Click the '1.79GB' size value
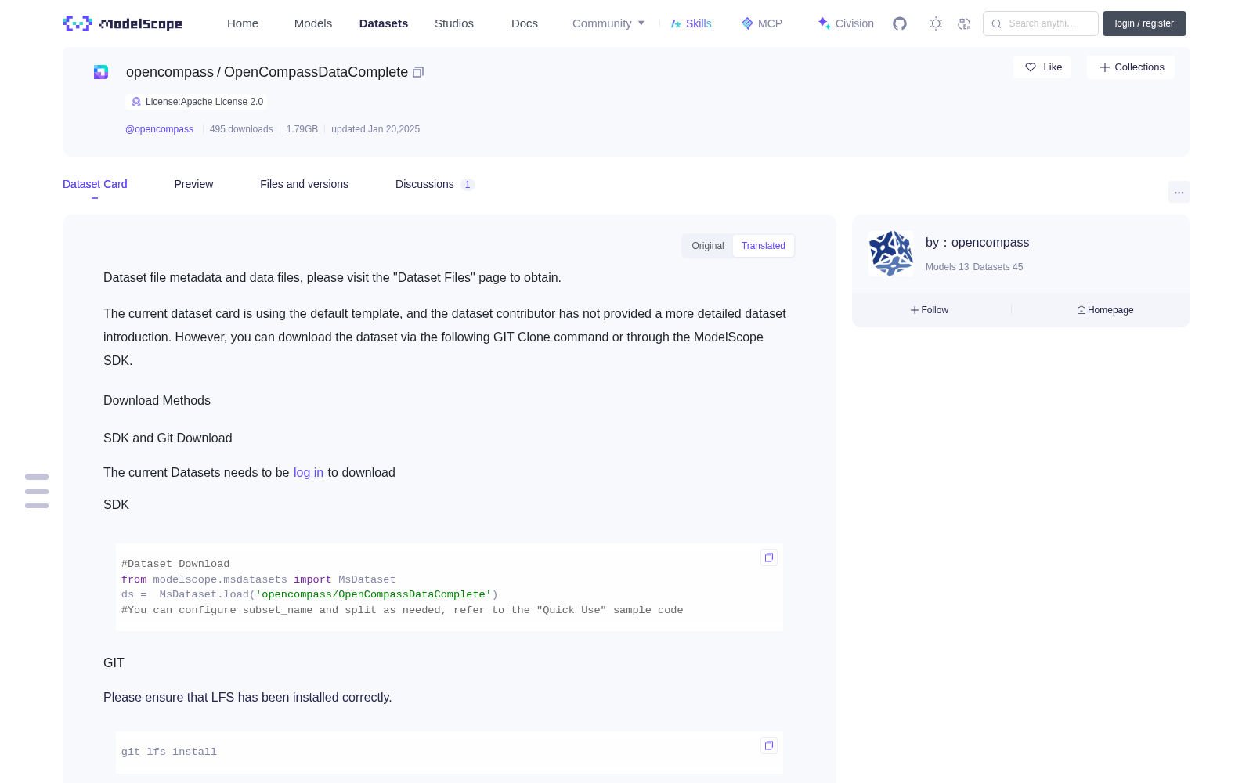Screen dimensions: 1253x783 (x=302, y=129)
